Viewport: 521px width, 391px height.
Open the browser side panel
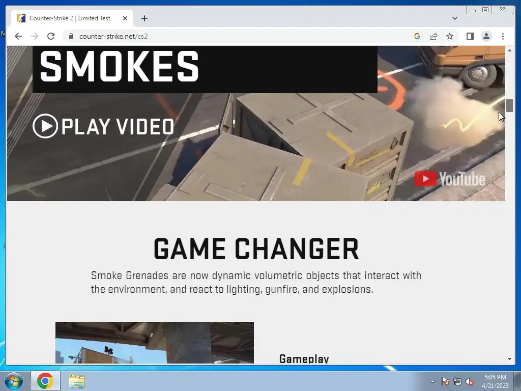point(470,36)
